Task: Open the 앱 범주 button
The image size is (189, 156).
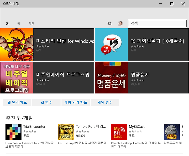Action: tap(46, 102)
